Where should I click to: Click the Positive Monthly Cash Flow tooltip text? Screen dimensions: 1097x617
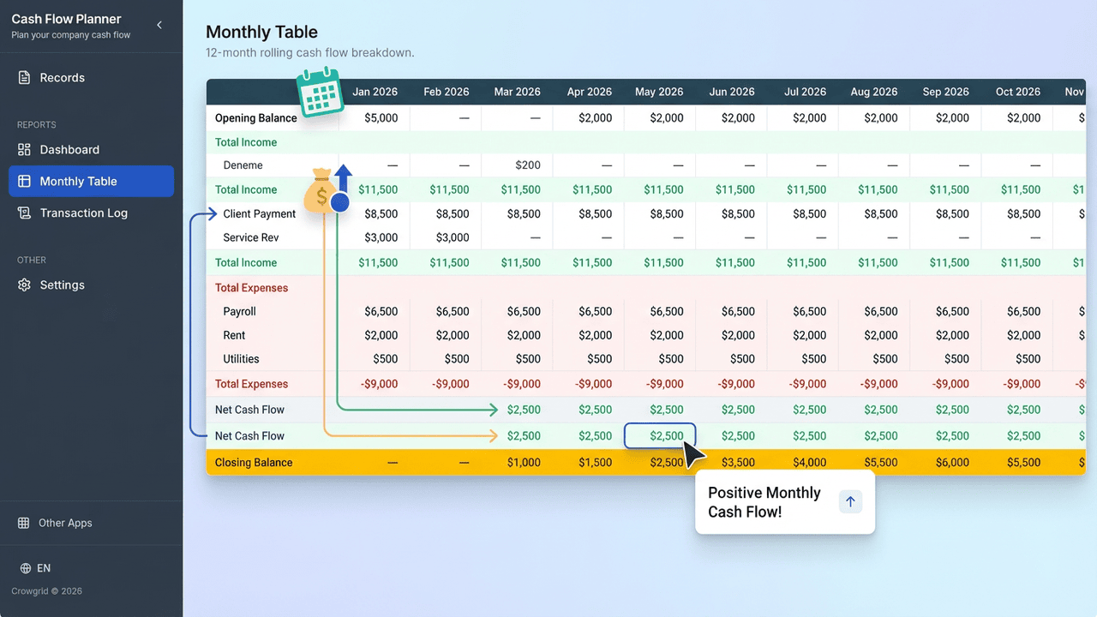pyautogui.click(x=764, y=502)
